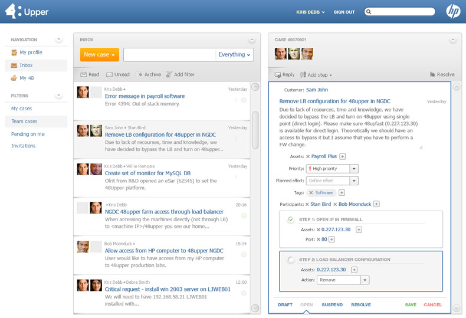Viewport: 466px width, 318px height.
Task: Open 'Create set of monitor for MySQL DB'
Action: tap(147, 173)
